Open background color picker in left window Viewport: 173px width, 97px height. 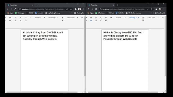tap(62, 20)
